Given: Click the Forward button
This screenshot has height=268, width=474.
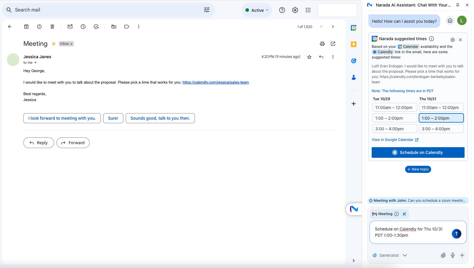Looking at the screenshot, I should point(73,143).
